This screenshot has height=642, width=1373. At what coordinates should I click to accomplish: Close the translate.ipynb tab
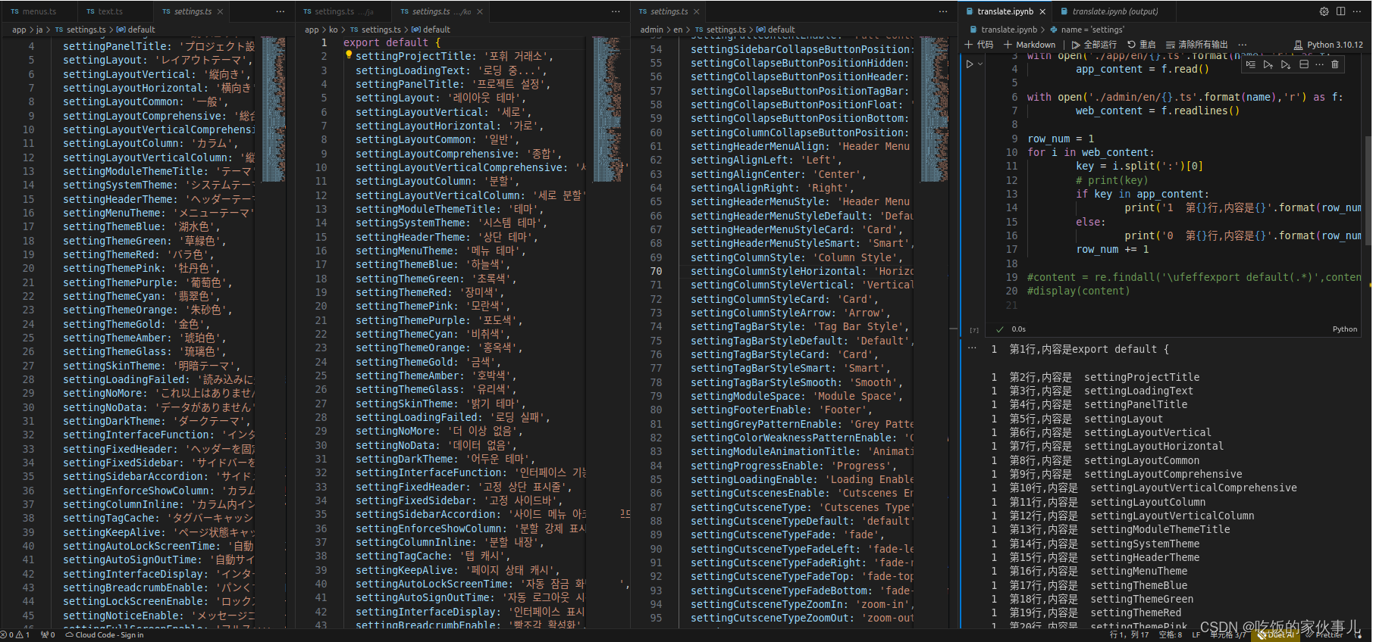(1042, 11)
